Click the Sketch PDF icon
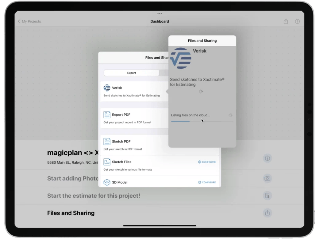The width and height of the screenshot is (319, 239). (x=106, y=141)
